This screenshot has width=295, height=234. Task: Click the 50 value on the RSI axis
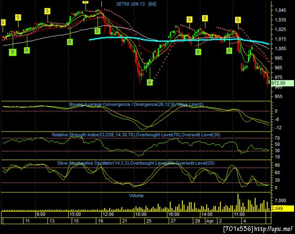(277, 144)
